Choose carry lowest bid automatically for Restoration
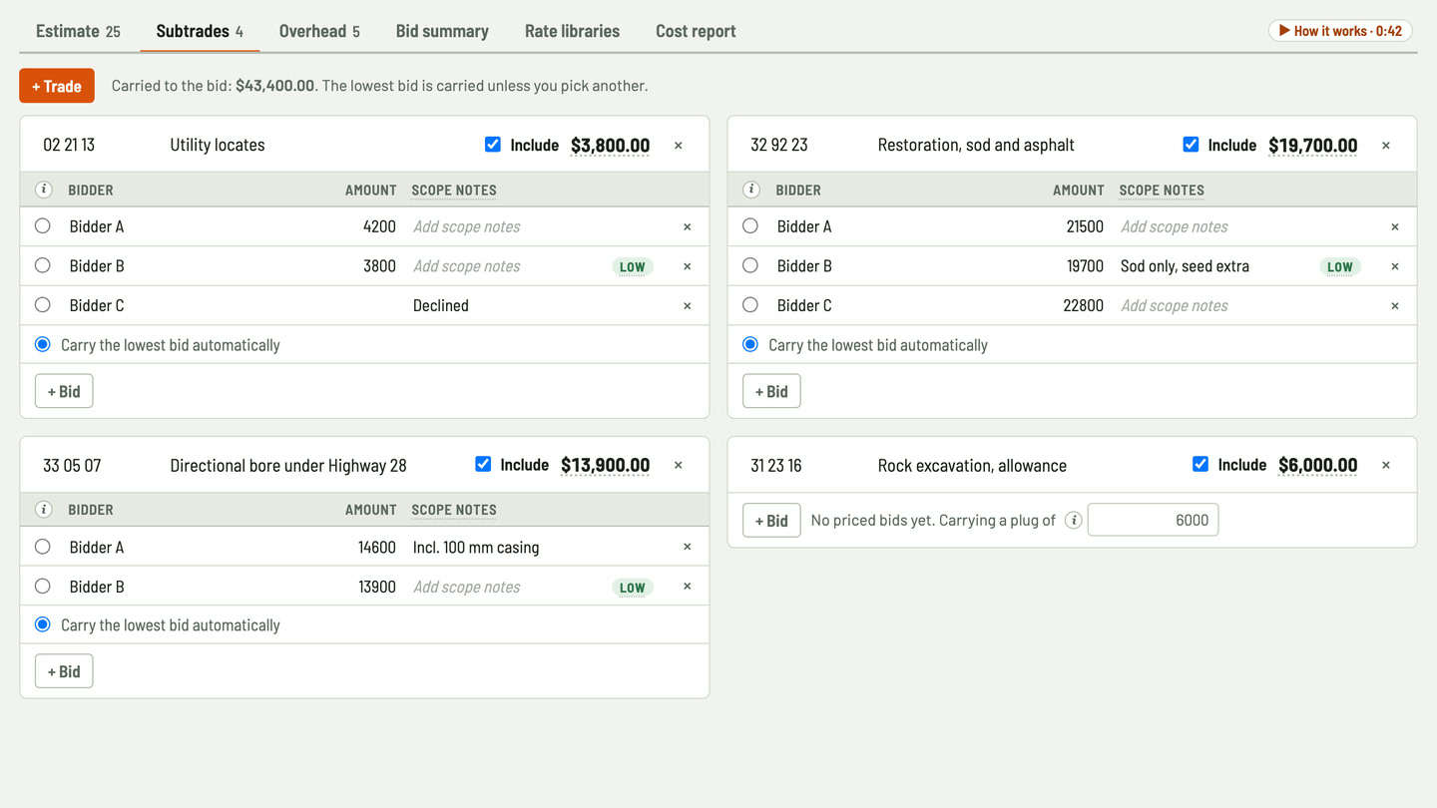 [750, 344]
